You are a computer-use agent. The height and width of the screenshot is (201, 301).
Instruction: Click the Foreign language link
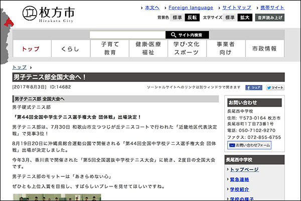(190, 8)
